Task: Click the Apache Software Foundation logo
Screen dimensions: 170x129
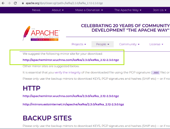Action: 41,33
